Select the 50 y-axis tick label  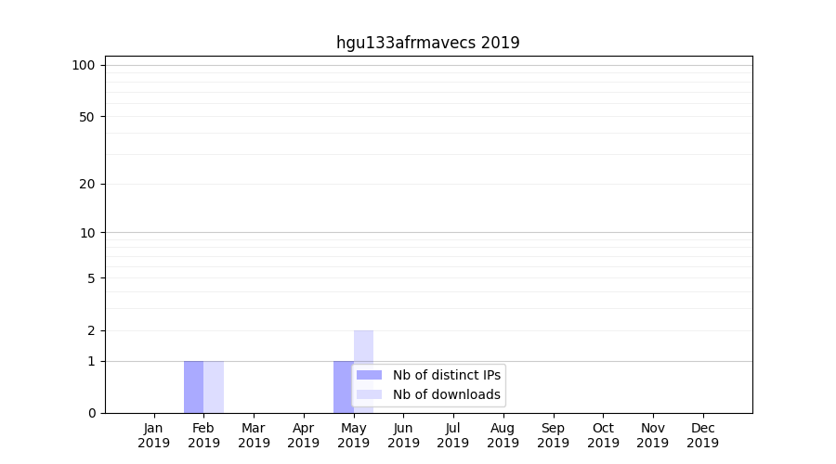click(86, 117)
